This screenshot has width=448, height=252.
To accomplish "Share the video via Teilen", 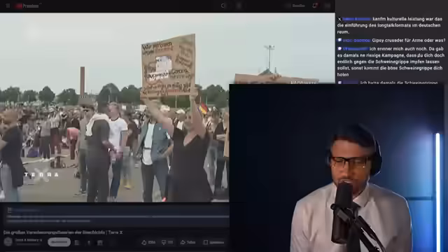I will click(x=188, y=242).
